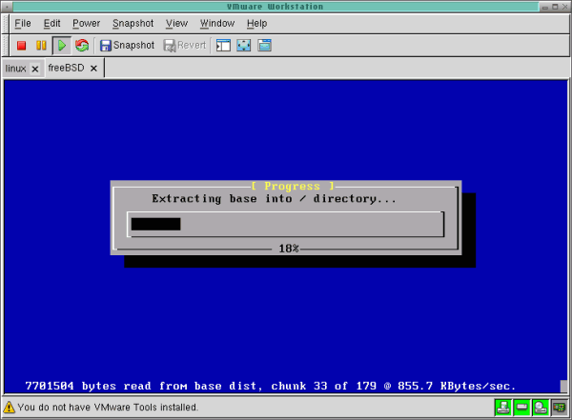Switch to the linux tab
The width and height of the screenshot is (572, 420).
[x=15, y=69]
